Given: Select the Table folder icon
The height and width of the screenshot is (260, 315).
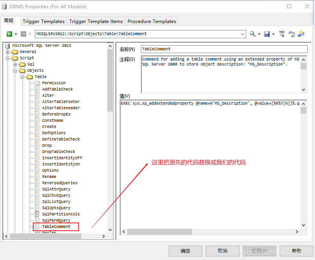Looking at the screenshot, I should click(30, 77).
